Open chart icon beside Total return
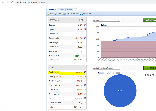Image resolution: width=156 pixels, height=111 pixels. [85, 72]
